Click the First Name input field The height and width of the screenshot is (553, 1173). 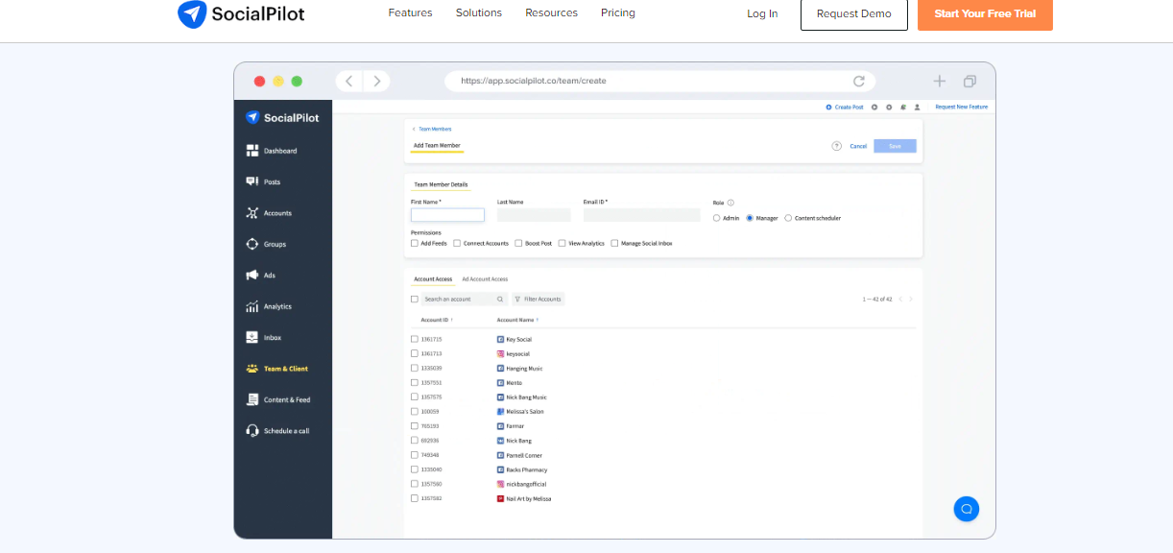447,215
